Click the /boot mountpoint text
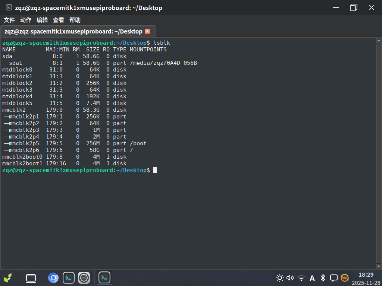382x286 pixels. pyautogui.click(x=138, y=143)
